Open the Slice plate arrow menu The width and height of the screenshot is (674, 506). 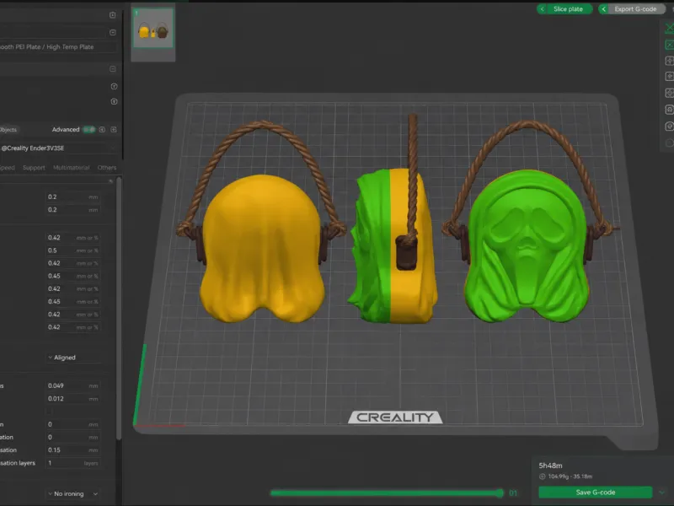(x=542, y=9)
